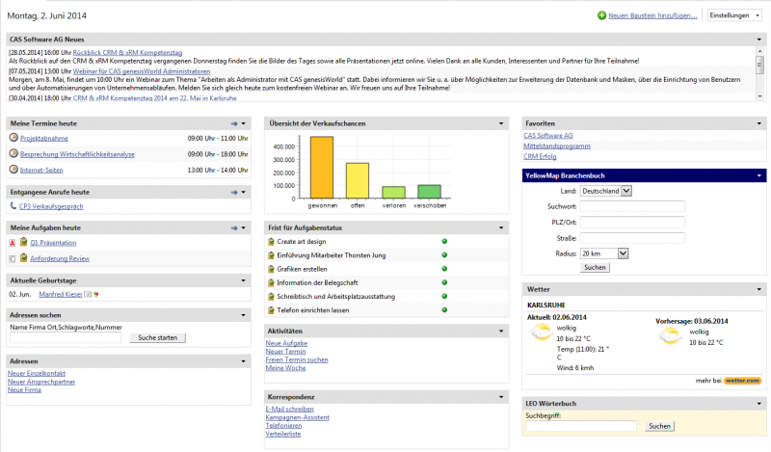Screen dimensions: 771x452
Task: Open YellowMap Branchenbuch panel menu arrow
Action: click(x=759, y=175)
